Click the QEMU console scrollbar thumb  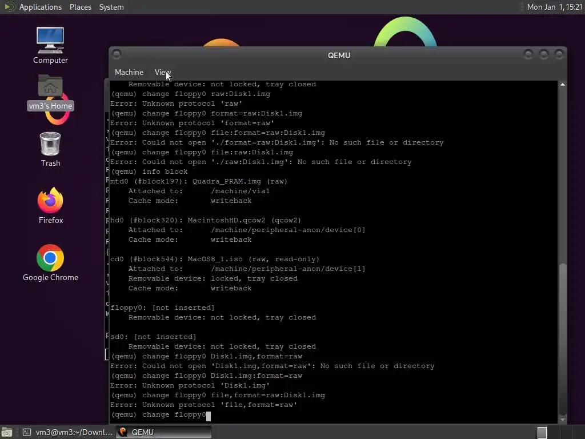[x=563, y=339]
